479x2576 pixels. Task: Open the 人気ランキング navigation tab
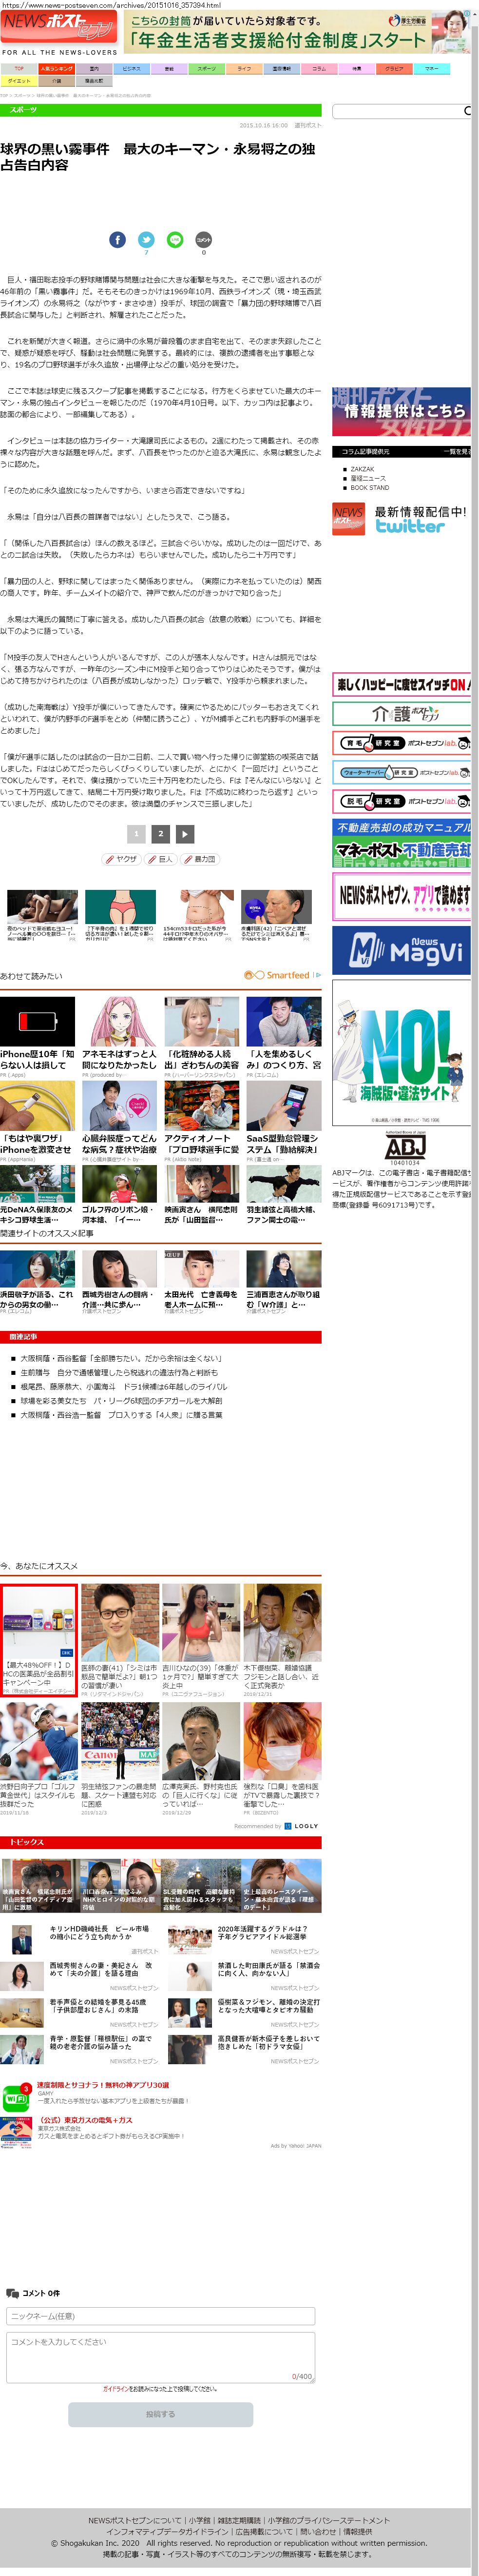tap(57, 69)
